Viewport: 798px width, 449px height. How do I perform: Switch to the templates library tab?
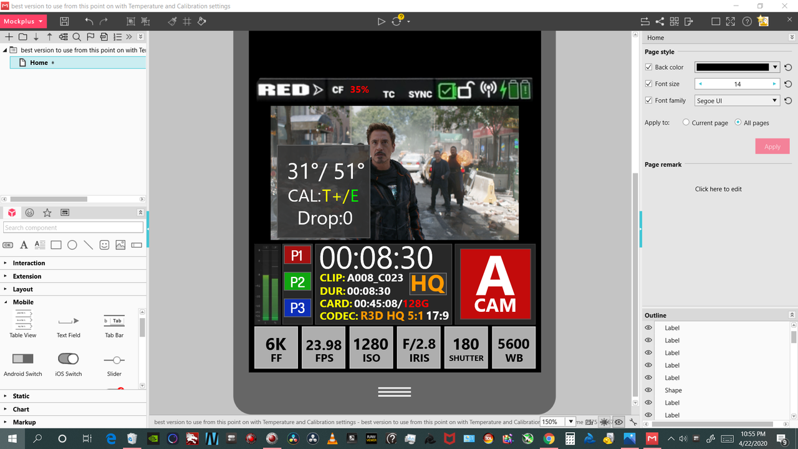(65, 213)
